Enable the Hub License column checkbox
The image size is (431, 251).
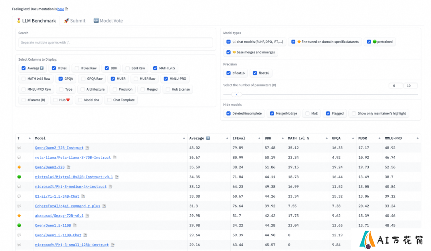pos(168,89)
